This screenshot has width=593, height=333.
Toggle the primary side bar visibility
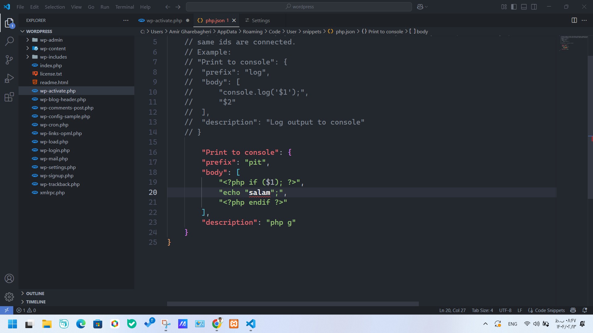pos(514,7)
